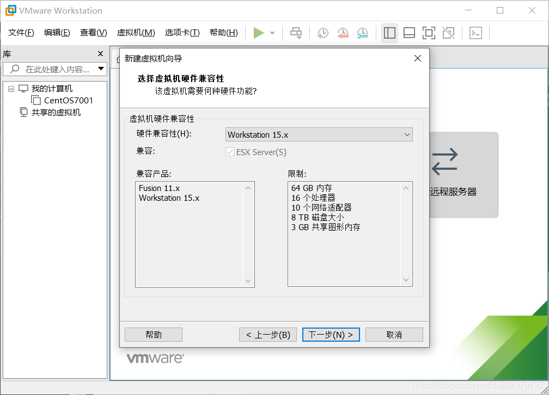The width and height of the screenshot is (549, 395).
Task: Click the Send Ctrl+Alt+Del toolbar icon
Action: [x=296, y=33]
